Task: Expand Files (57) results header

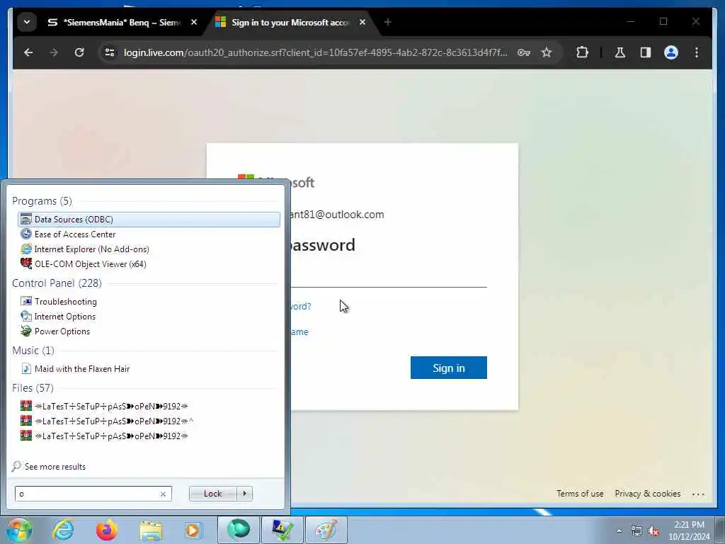Action: 33,388
